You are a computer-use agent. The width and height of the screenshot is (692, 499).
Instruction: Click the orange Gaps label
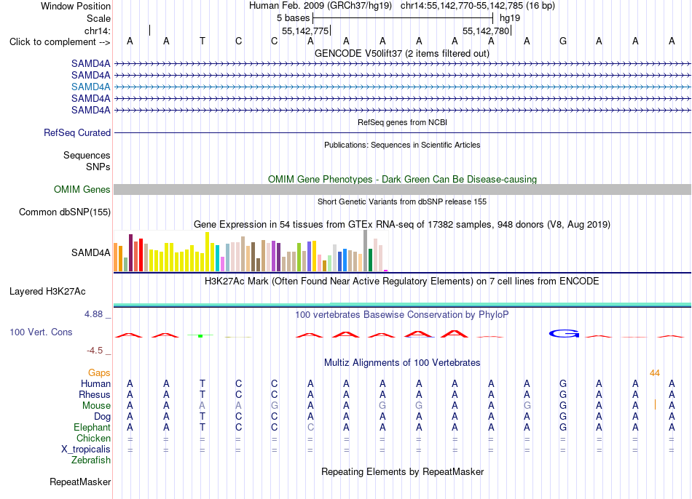[99, 373]
